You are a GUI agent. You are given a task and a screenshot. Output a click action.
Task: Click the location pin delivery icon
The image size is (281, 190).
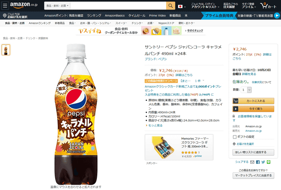coord(5,16)
